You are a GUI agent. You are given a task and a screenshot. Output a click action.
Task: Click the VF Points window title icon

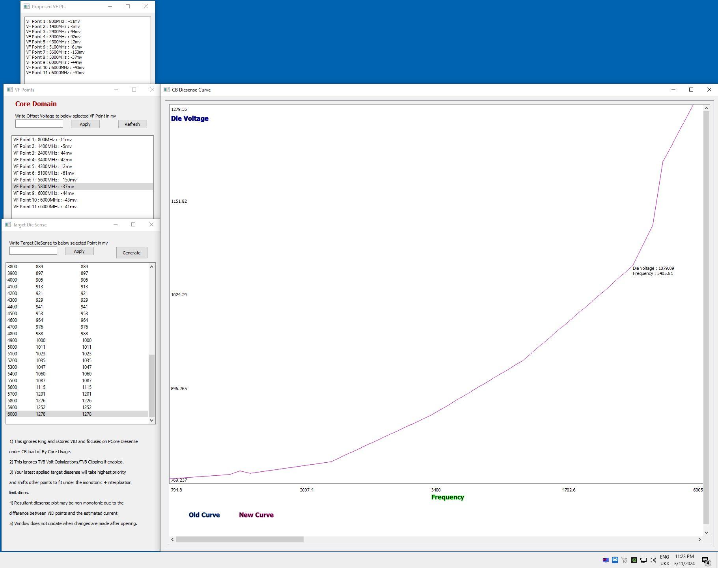(x=10, y=90)
